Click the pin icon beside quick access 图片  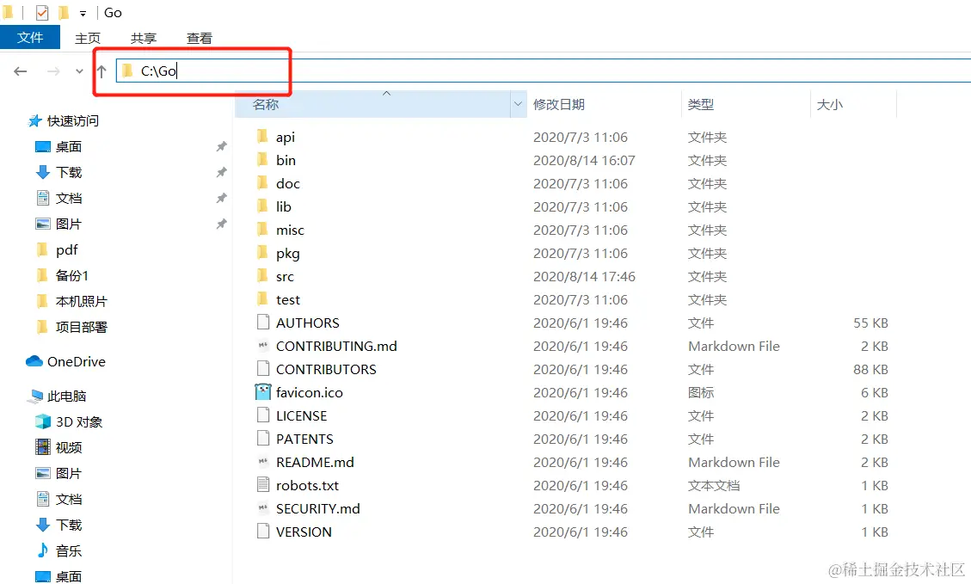pos(221,224)
